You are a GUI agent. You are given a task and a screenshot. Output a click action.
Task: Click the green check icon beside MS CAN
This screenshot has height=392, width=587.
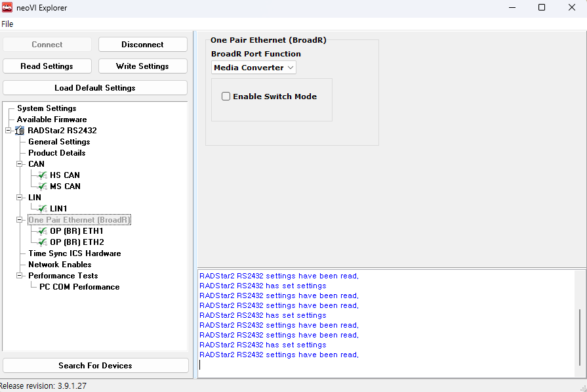(x=43, y=186)
